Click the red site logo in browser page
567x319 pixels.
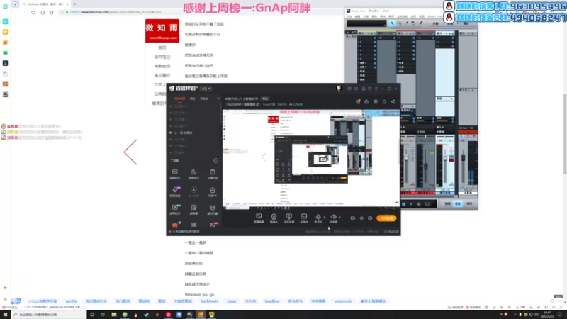click(162, 30)
